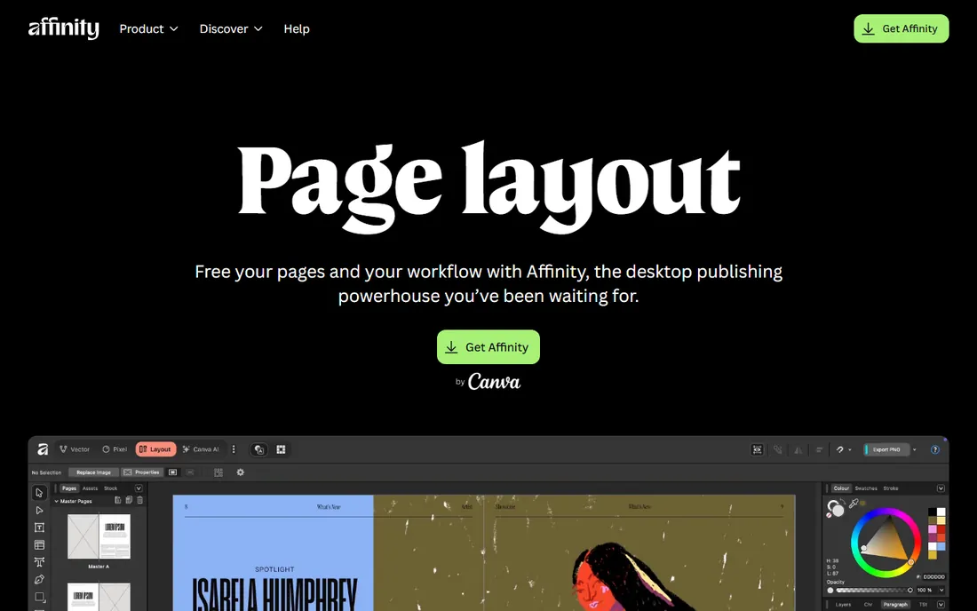Viewport: 977px width, 611px height.
Task: Select the eyedropper colour picker tool
Action: pos(854,504)
